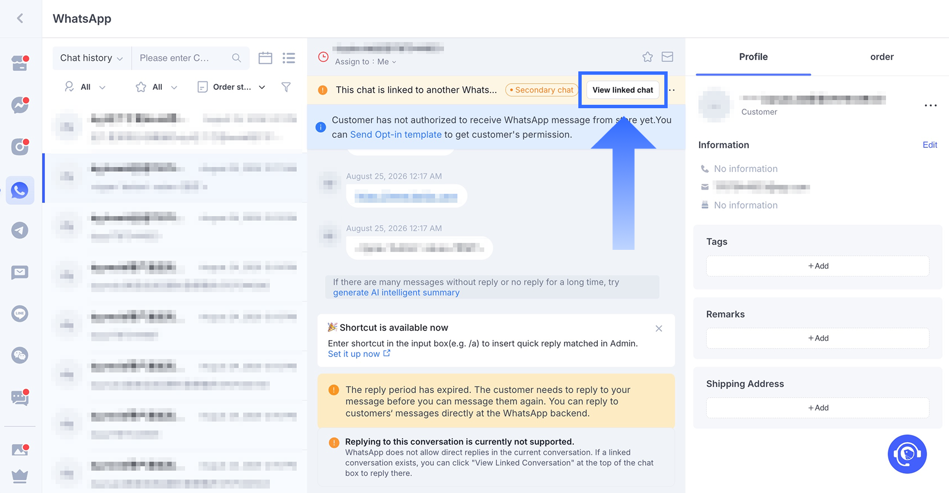Click the "Remarks" section heading
This screenshot has width=949, height=493.
pos(725,315)
